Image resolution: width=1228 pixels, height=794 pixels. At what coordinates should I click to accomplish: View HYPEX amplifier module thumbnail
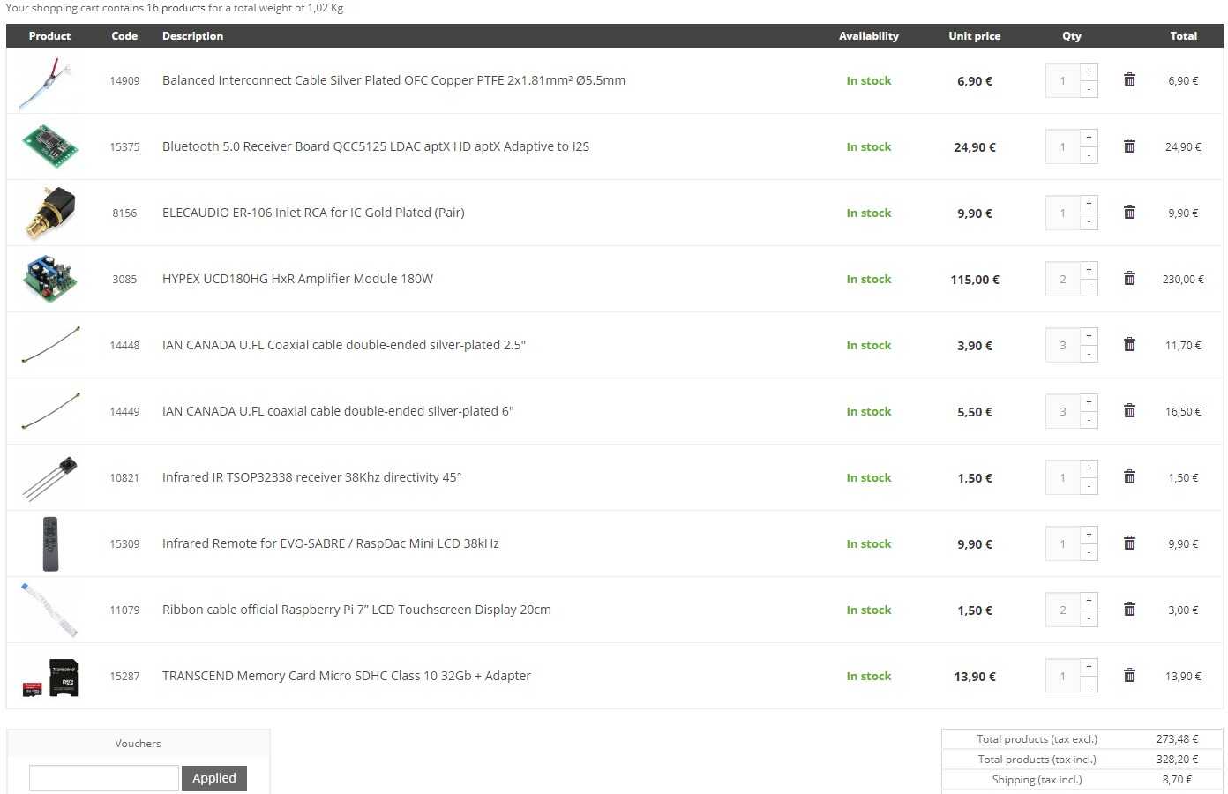coord(49,279)
